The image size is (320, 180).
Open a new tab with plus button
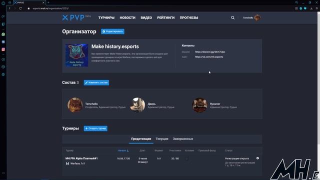(48, 2)
